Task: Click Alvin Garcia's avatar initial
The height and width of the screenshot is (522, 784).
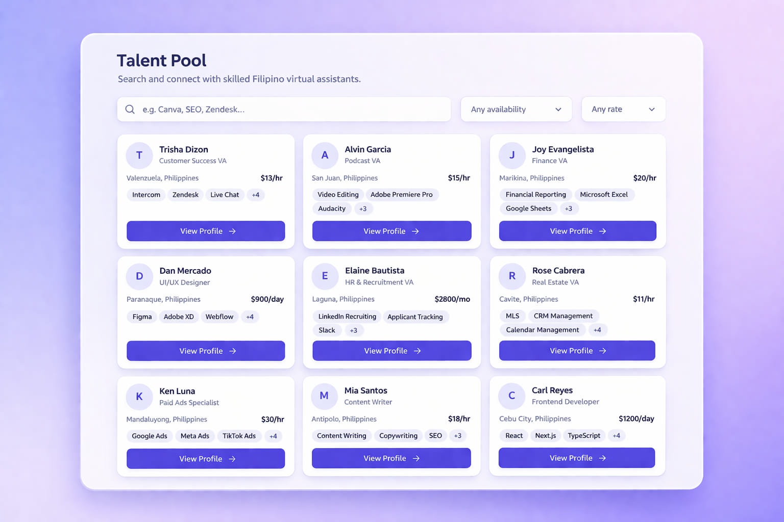Action: click(x=325, y=155)
